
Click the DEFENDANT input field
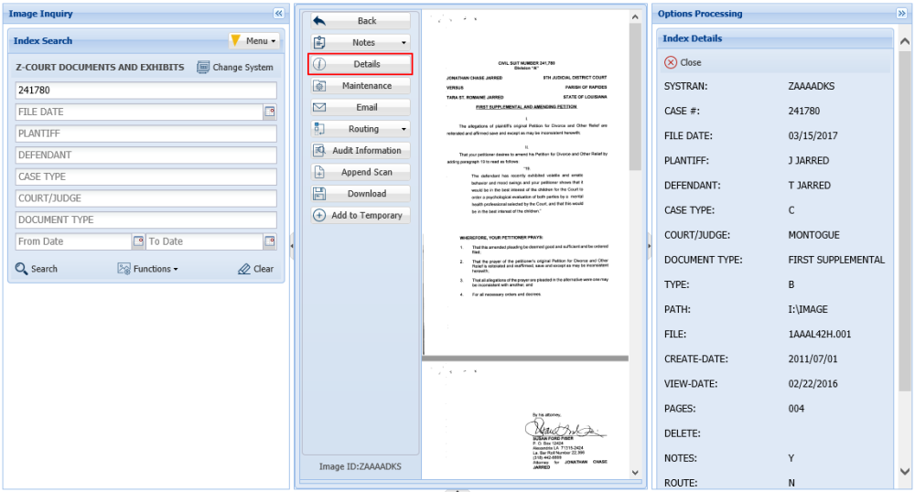[145, 155]
